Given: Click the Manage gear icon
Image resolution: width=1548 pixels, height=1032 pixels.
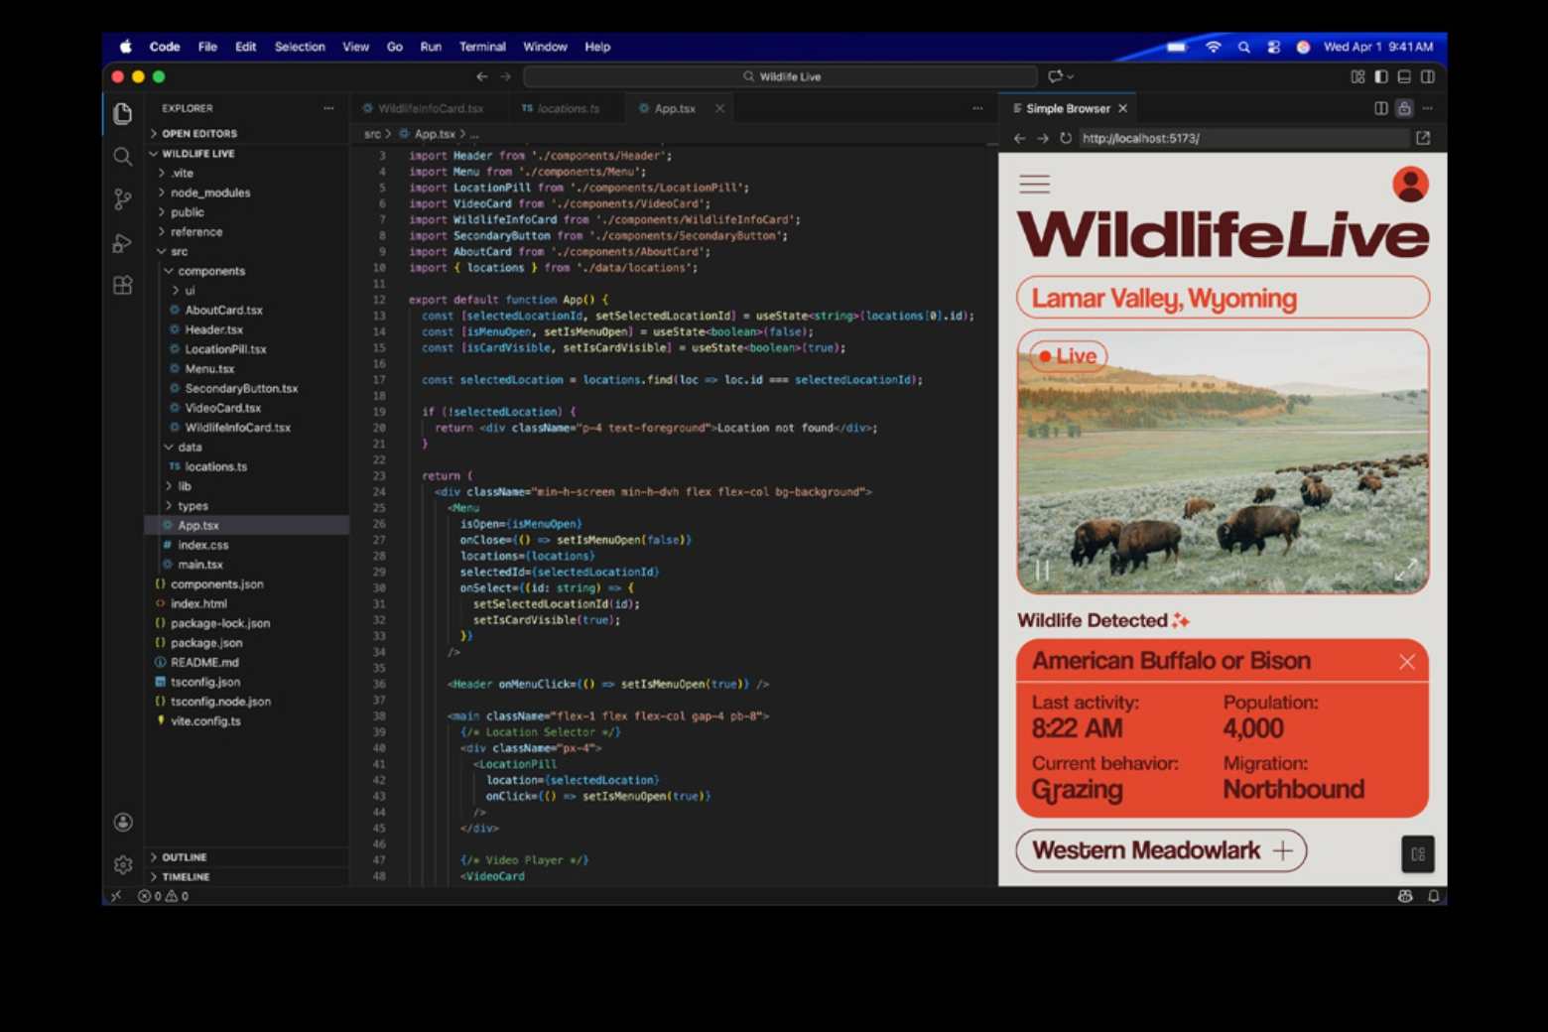Looking at the screenshot, I should 122,865.
